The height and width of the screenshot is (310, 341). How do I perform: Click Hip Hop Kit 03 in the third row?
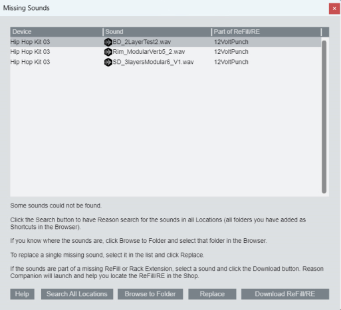tap(30, 62)
